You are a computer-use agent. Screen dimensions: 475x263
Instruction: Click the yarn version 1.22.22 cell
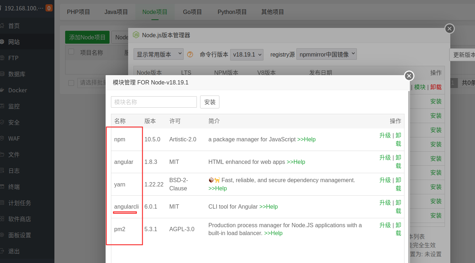[154, 184]
